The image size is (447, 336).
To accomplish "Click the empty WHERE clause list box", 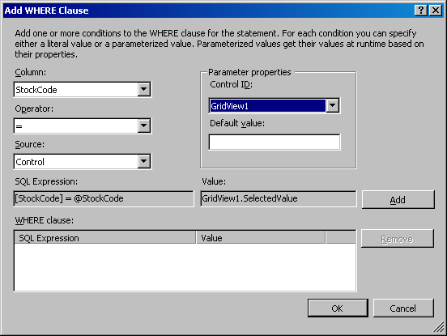I will [185, 267].
